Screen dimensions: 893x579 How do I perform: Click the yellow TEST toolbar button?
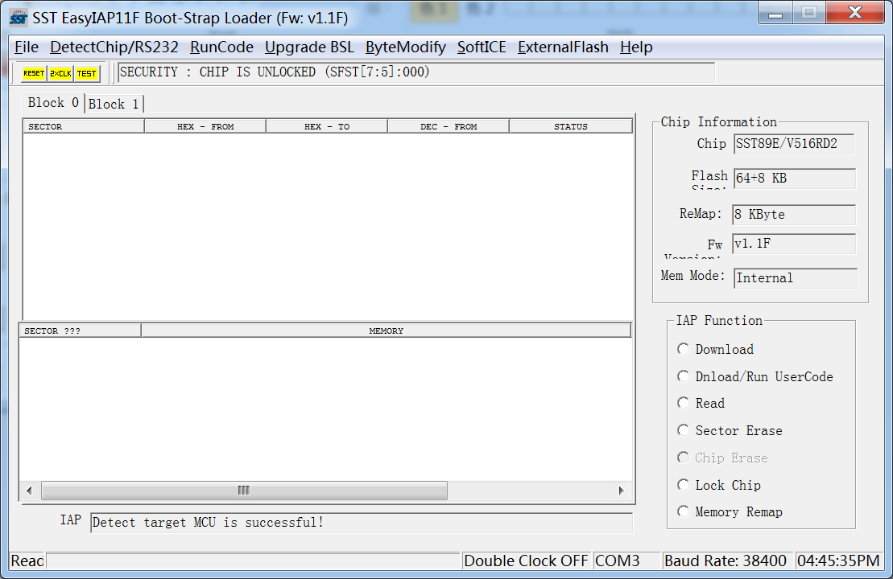click(x=87, y=73)
